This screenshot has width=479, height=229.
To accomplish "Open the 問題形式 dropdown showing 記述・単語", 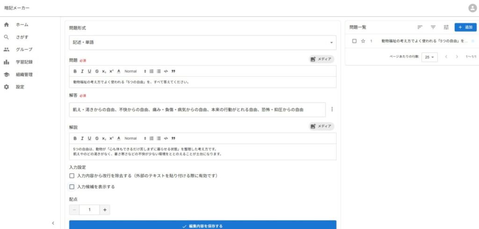I will [x=203, y=43].
